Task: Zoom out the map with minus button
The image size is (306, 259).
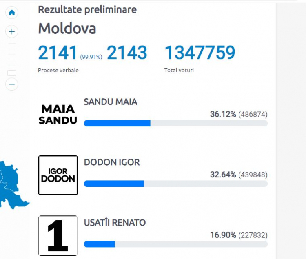Action: pos(12,84)
